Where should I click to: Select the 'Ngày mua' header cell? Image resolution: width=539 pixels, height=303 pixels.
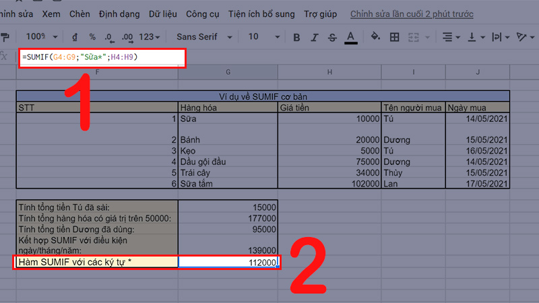click(478, 108)
